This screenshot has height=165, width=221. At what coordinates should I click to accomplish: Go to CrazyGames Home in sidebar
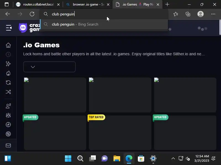[x=8, y=45]
